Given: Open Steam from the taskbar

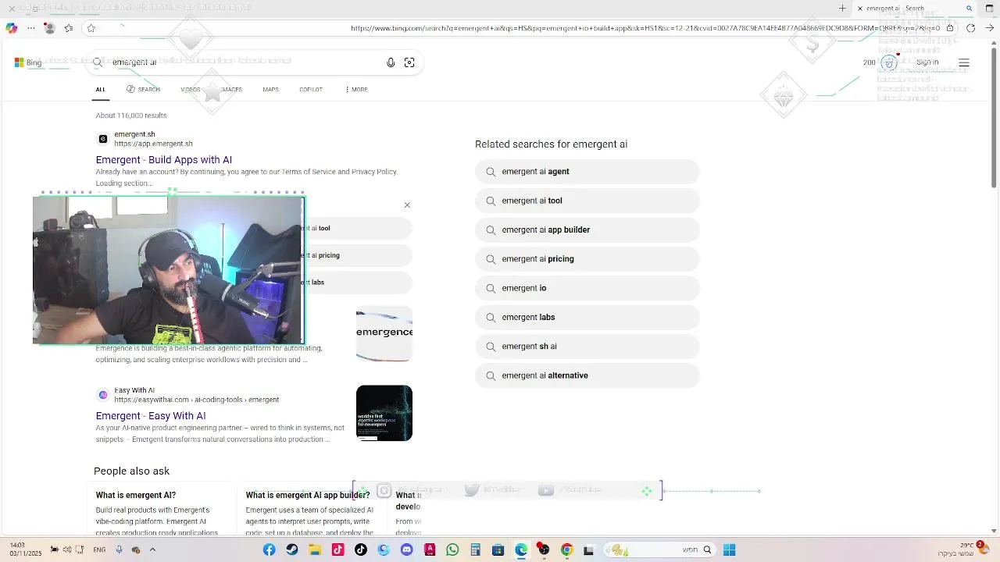Looking at the screenshot, I should 292,550.
